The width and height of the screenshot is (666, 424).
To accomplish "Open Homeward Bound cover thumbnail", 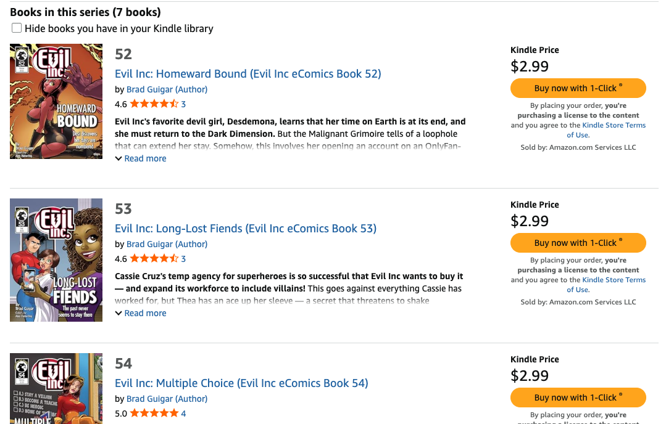I will 56,101.
